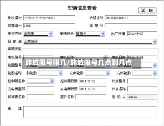Click the 车辆参数 group label
Image resolution: width=164 pixels, height=126 pixels.
15,49
